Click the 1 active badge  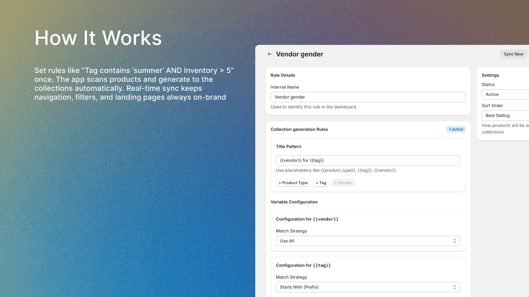point(456,129)
